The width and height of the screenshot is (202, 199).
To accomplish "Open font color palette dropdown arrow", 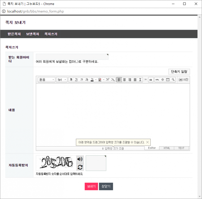I will pos(96,80).
